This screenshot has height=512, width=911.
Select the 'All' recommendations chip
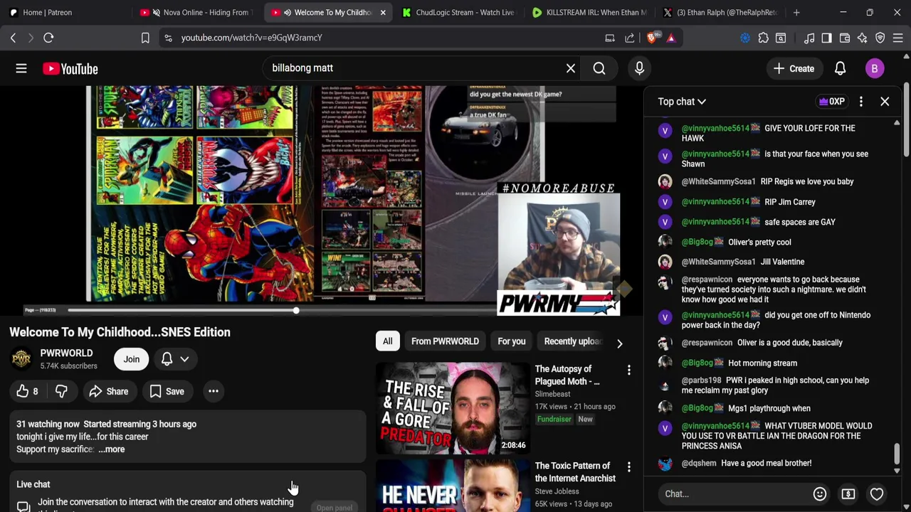click(x=387, y=341)
